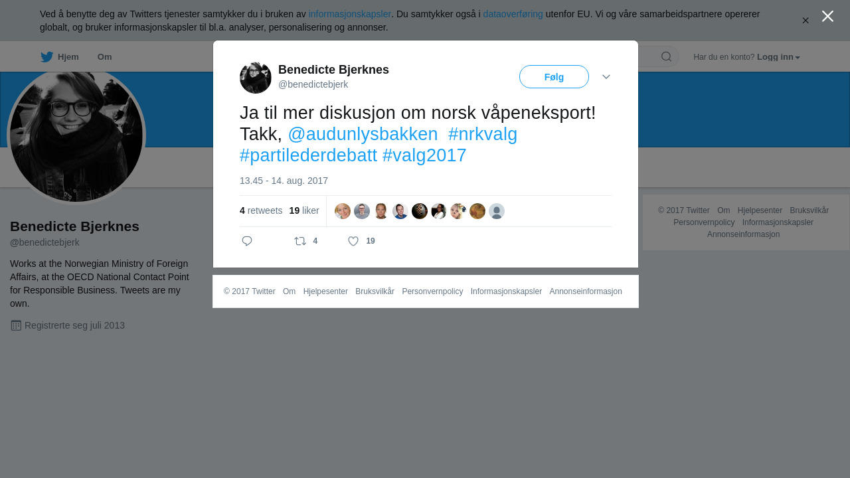Expand the tweet options chevron menu
The width and height of the screenshot is (850, 478).
click(x=606, y=77)
